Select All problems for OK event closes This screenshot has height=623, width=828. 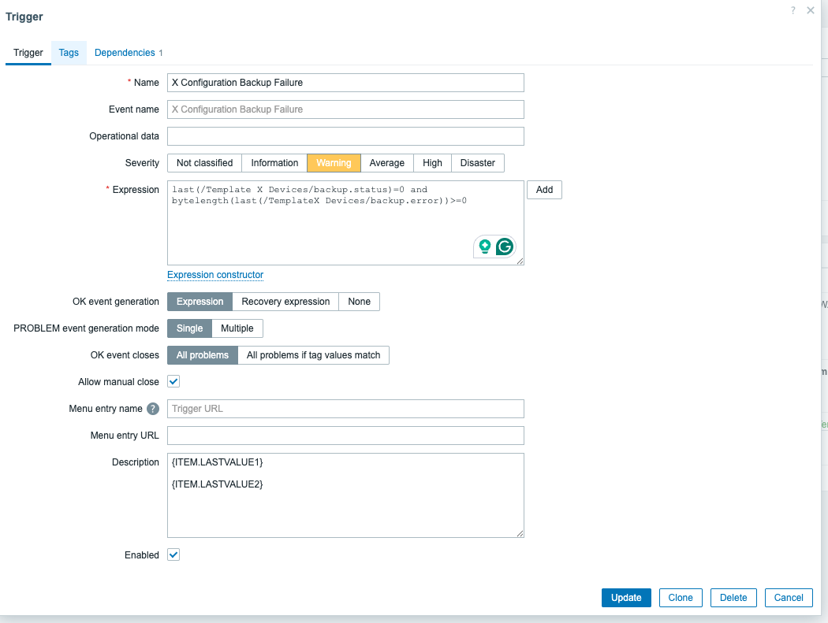(203, 355)
